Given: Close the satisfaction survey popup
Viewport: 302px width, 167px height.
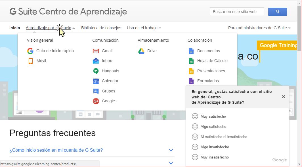Looking at the screenshot, I should [x=283, y=97].
